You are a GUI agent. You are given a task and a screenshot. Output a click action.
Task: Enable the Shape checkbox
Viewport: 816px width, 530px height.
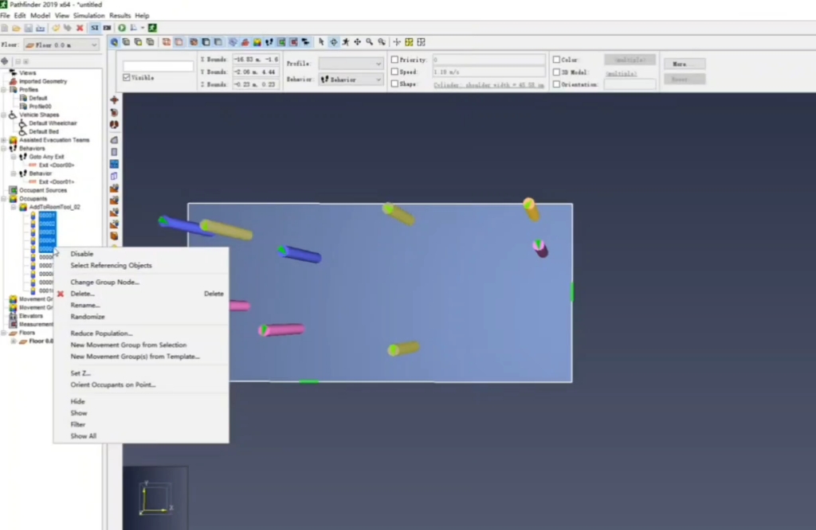(394, 84)
